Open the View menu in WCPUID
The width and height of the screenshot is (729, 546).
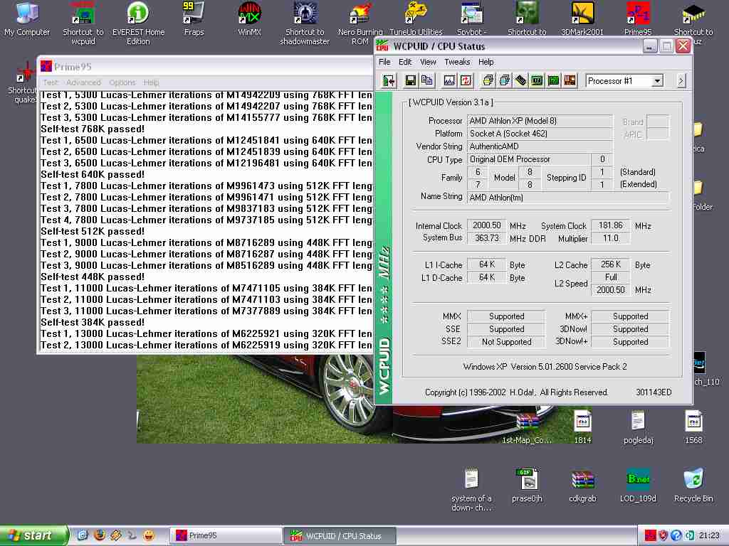(x=428, y=62)
